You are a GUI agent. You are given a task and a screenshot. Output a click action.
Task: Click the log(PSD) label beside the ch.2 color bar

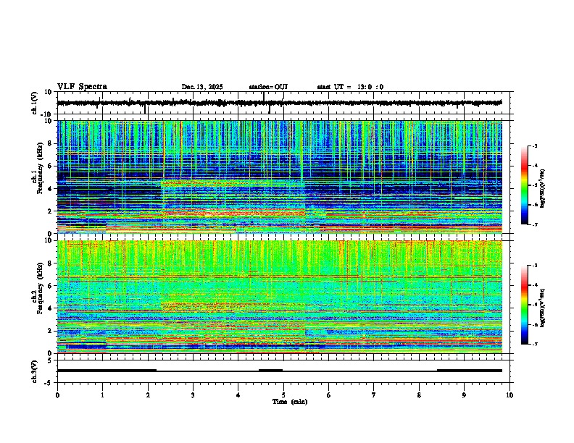tap(543, 308)
